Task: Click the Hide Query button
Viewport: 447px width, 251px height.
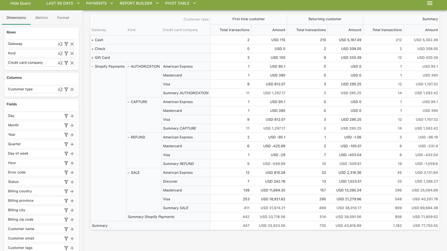Action: [x=20, y=3]
